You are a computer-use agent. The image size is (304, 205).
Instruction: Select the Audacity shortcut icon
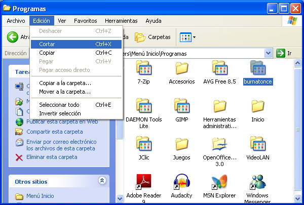pos(181,183)
